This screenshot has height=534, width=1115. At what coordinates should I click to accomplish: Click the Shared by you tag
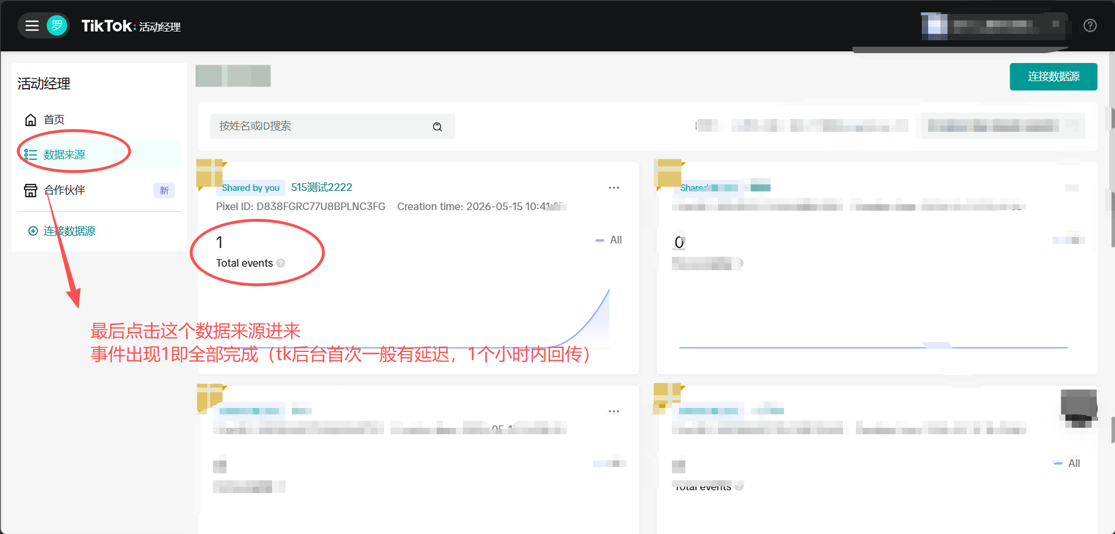pos(250,187)
